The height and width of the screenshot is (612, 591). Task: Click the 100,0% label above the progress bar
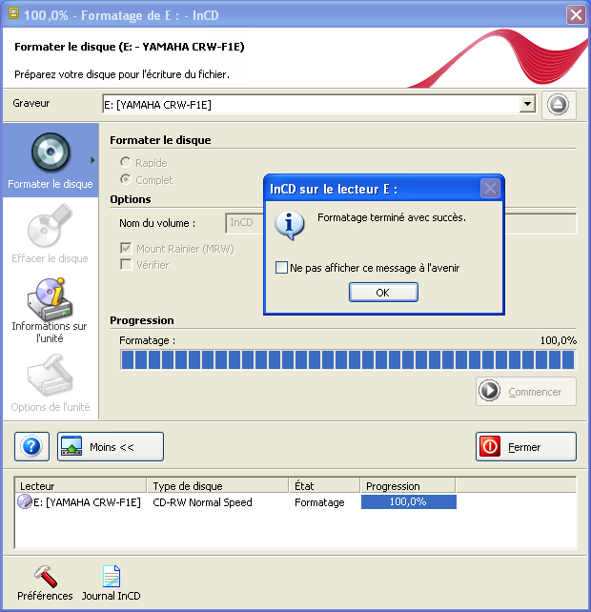[x=559, y=340]
